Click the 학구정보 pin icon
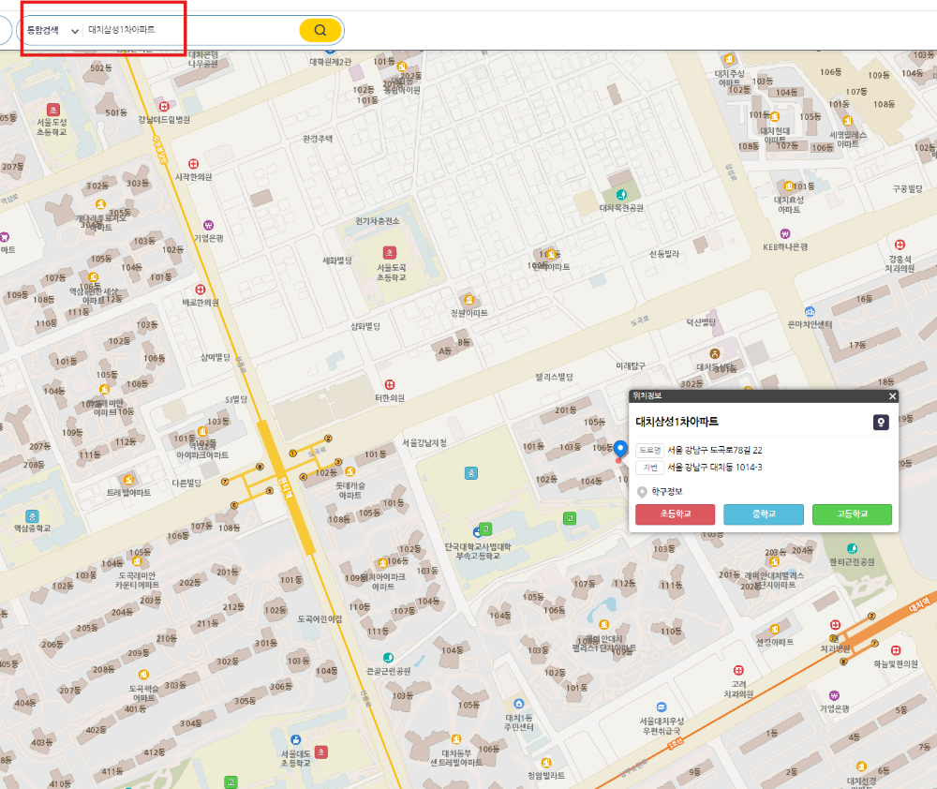Viewport: 937px width, 789px height. point(642,492)
